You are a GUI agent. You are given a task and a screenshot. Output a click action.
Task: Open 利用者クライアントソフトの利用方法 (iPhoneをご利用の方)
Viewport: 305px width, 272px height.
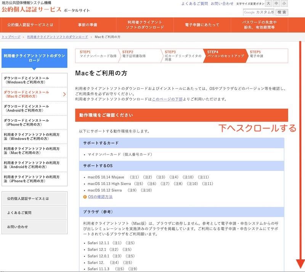pos(34,179)
